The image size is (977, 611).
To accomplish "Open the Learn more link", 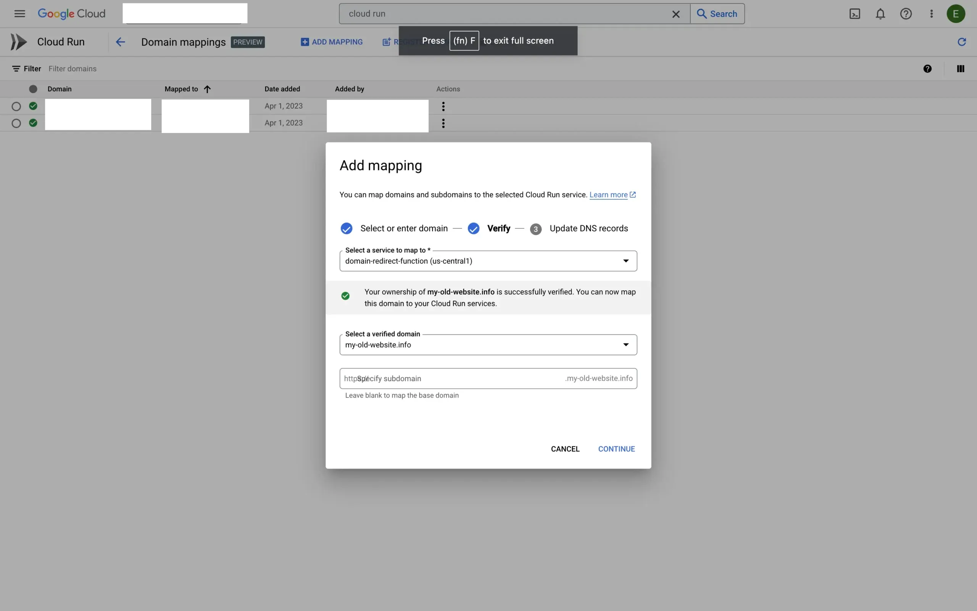I will pyautogui.click(x=608, y=195).
